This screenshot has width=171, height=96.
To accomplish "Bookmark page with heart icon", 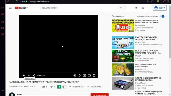I will pyautogui.click(x=152, y=2).
